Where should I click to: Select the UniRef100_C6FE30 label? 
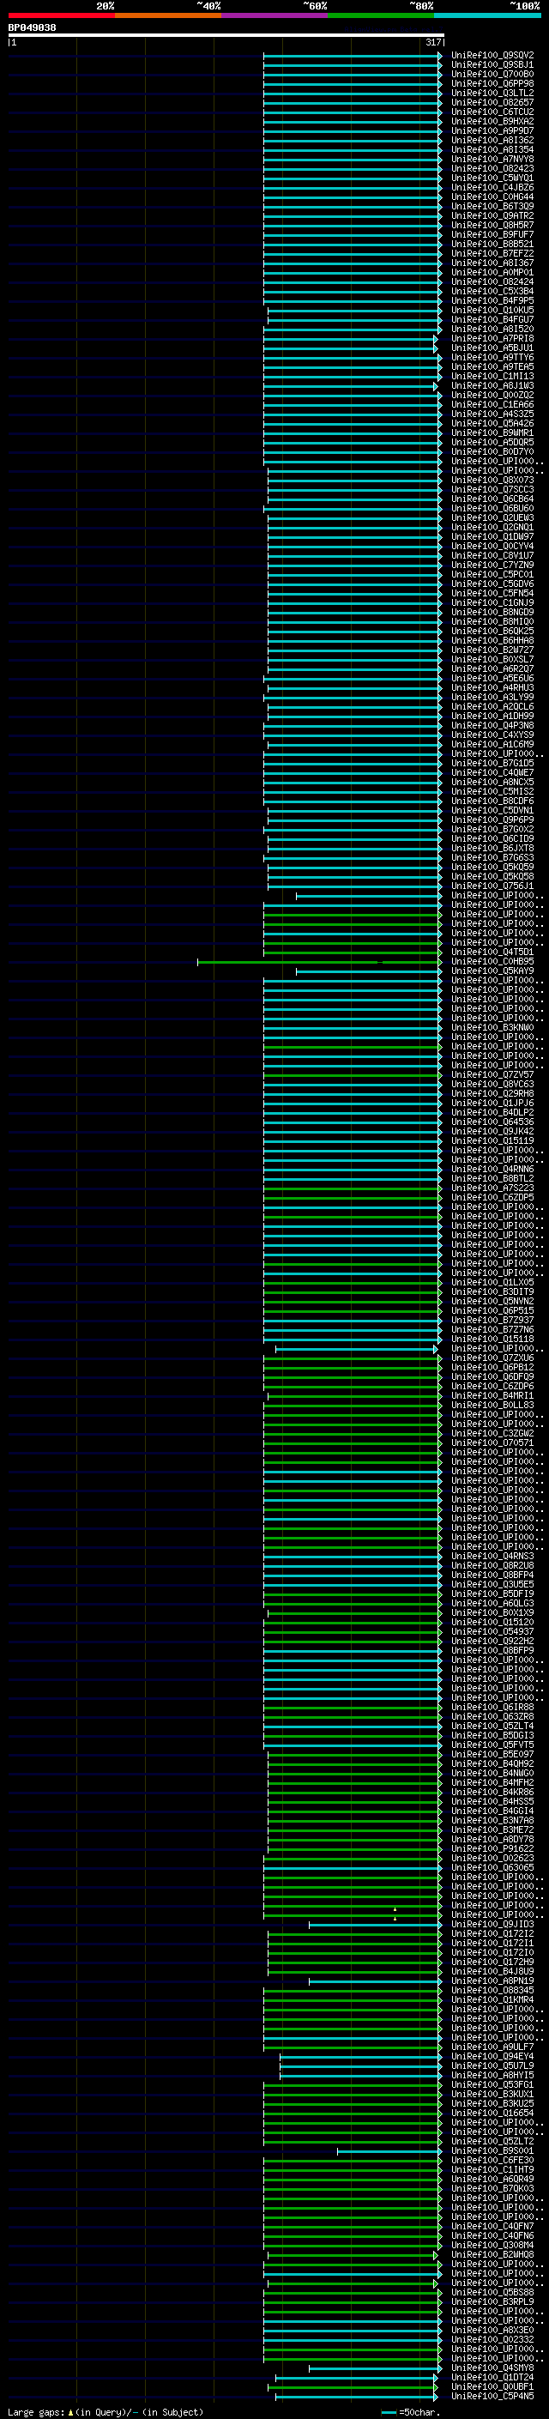point(492,2160)
